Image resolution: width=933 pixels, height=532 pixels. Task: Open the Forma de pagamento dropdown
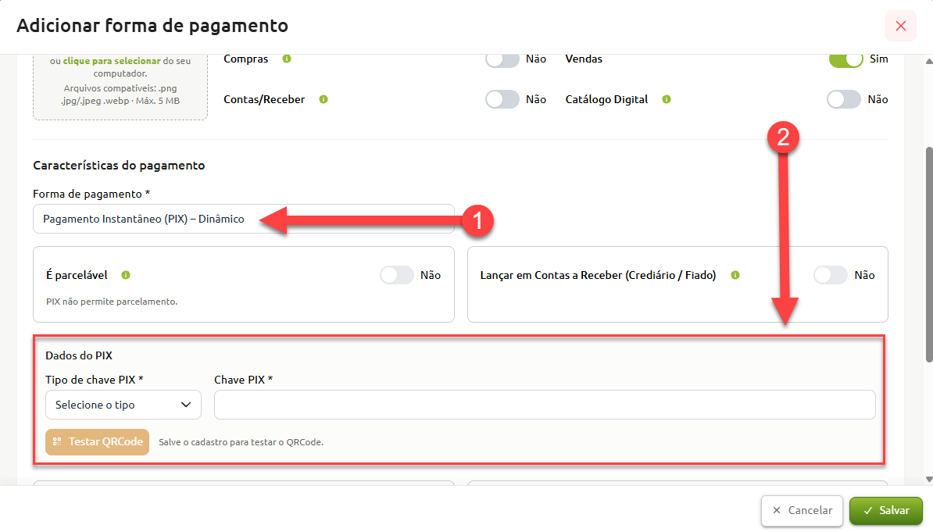point(244,219)
